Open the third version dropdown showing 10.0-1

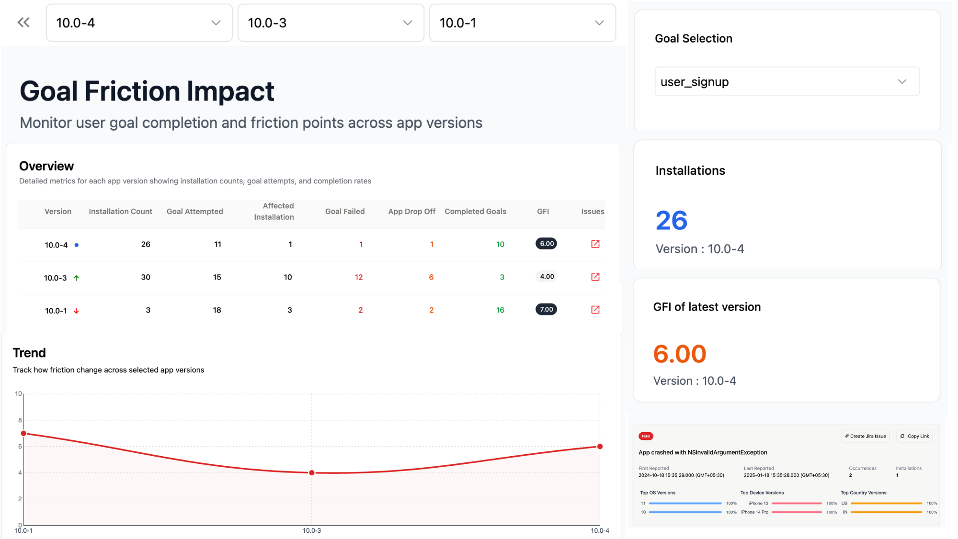(x=522, y=22)
